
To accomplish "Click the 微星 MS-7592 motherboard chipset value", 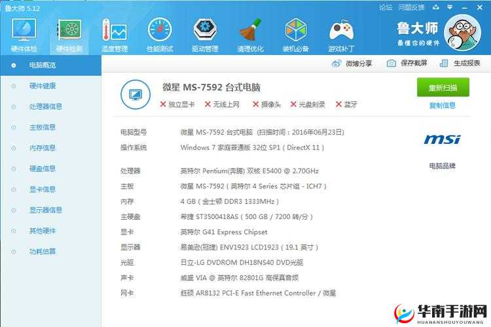I will [253, 186].
